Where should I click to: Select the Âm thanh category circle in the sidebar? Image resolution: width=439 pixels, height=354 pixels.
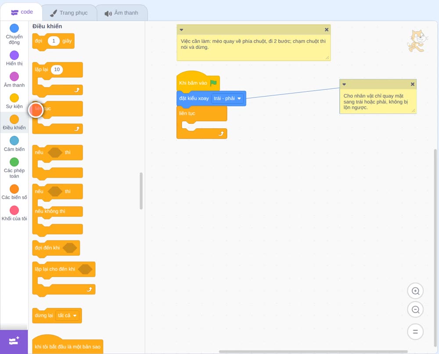coord(14,76)
